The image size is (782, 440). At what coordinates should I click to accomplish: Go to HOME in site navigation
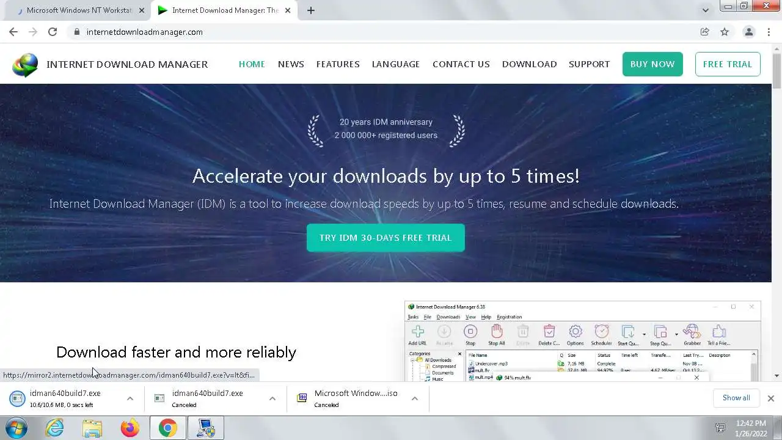pyautogui.click(x=252, y=64)
